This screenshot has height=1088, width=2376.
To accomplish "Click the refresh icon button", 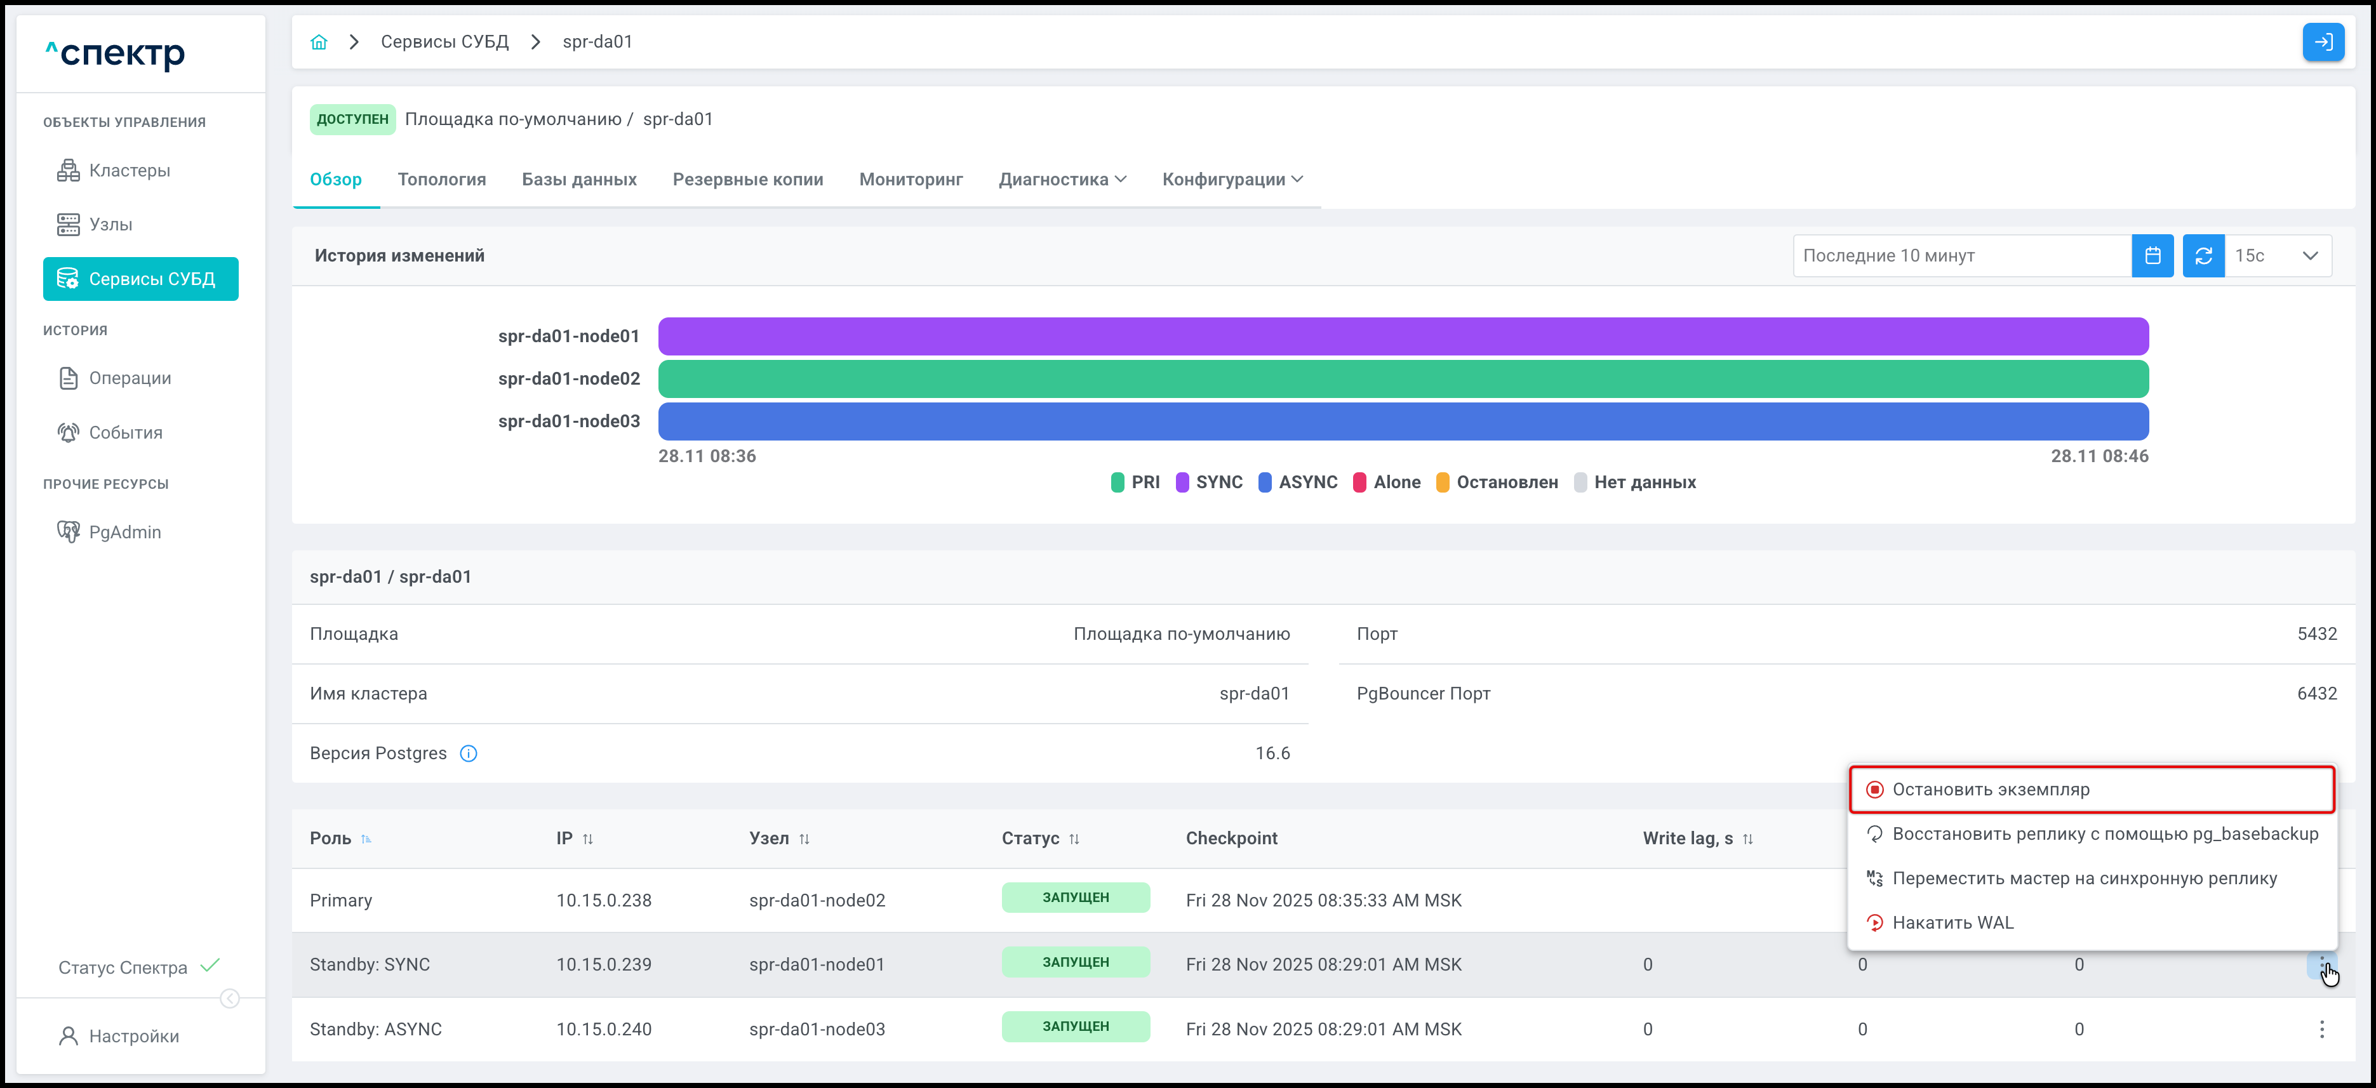I will point(2203,255).
